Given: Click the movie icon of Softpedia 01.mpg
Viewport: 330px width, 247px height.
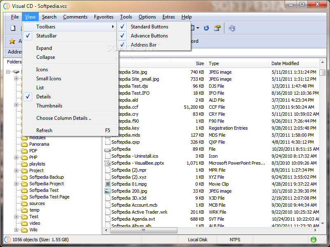Looking at the screenshot, I should click(x=108, y=184).
